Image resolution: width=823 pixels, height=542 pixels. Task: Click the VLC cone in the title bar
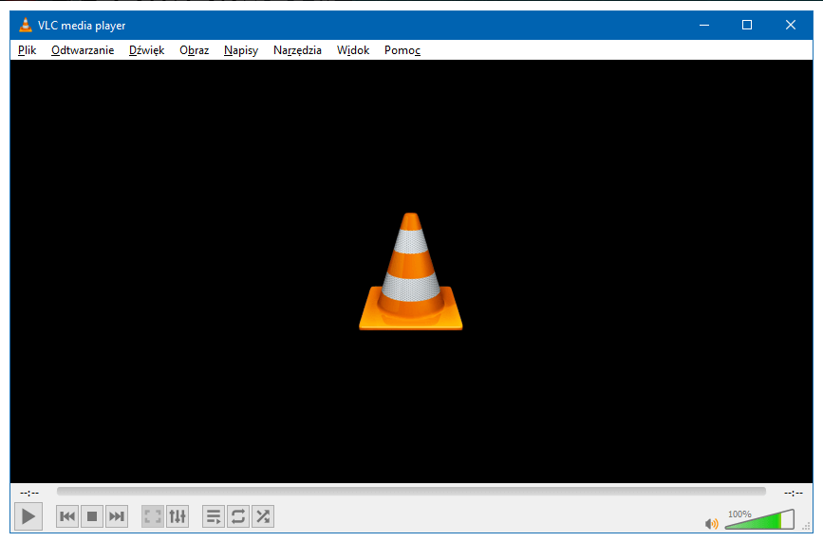pyautogui.click(x=26, y=25)
